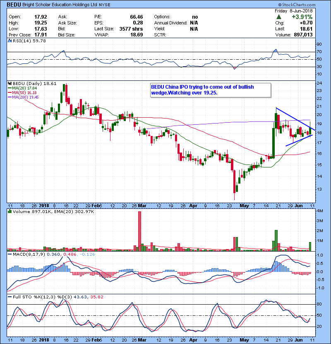Click the lower blue wedge trendline
The height and width of the screenshot is (344, 331).
[299, 141]
